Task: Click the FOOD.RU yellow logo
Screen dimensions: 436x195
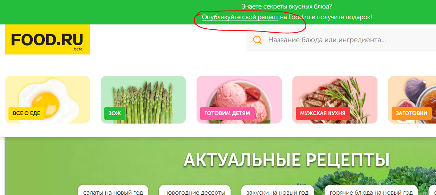Action: [x=47, y=40]
